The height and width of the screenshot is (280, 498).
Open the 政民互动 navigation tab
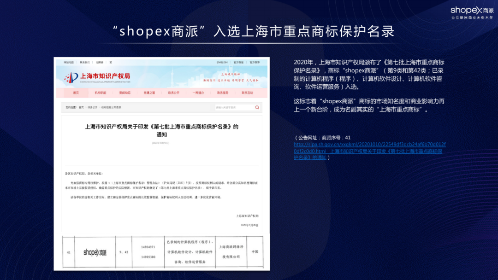248,93
